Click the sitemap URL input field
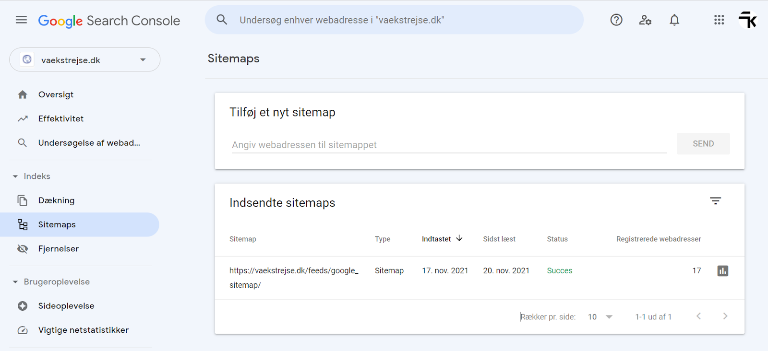768x351 pixels. click(x=449, y=145)
